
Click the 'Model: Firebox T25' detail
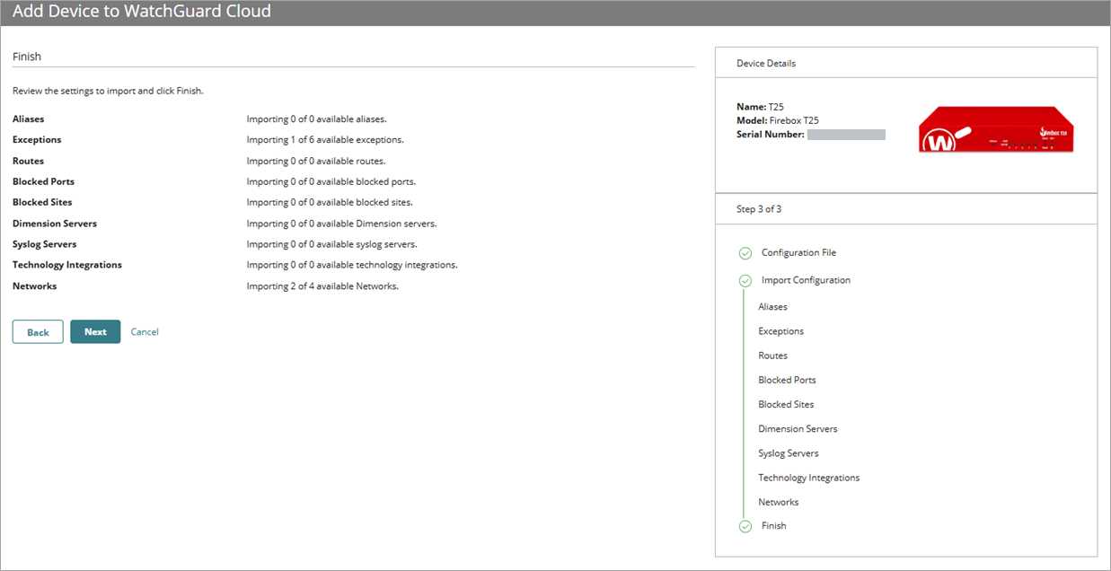point(778,120)
